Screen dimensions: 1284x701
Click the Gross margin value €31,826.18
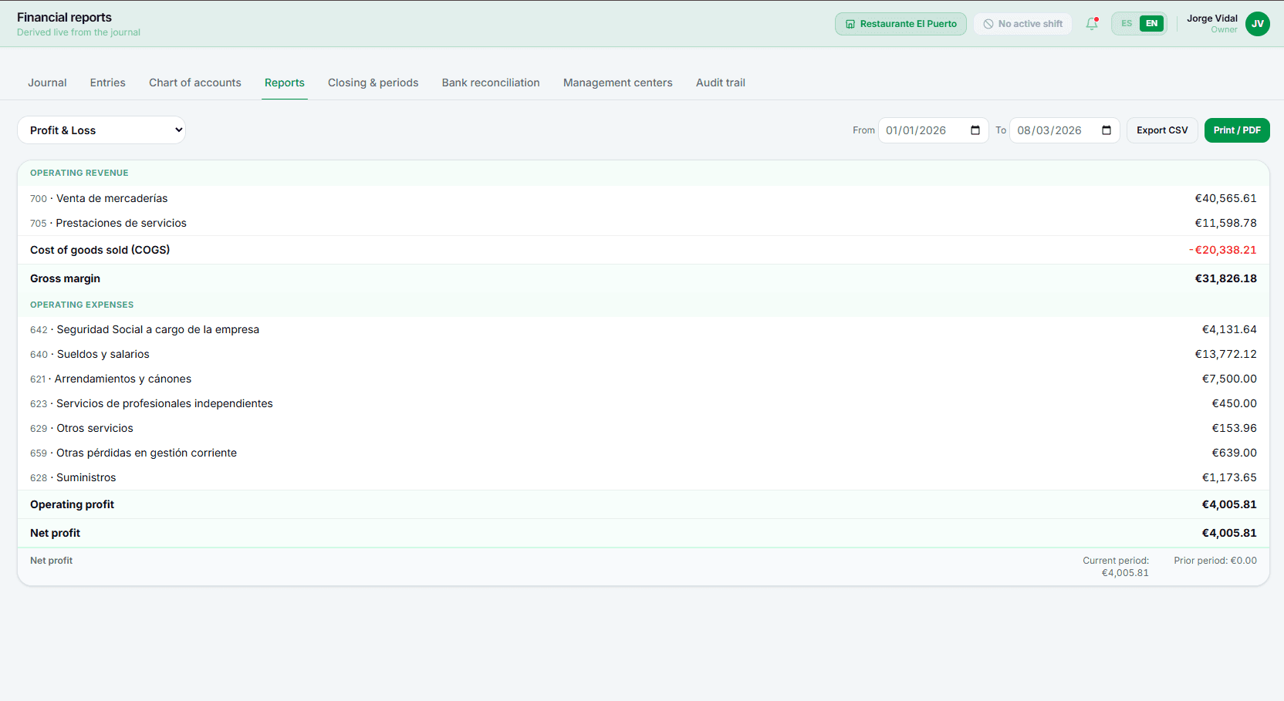coord(1225,278)
